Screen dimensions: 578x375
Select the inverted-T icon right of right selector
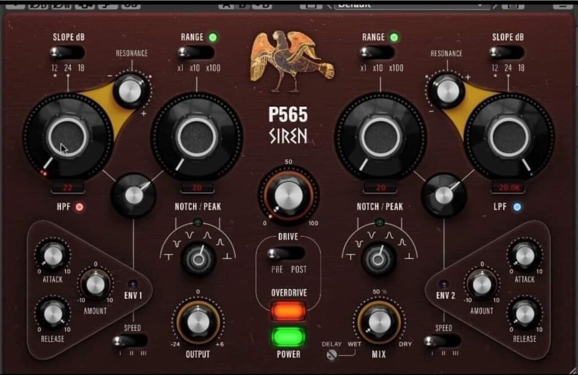click(409, 257)
